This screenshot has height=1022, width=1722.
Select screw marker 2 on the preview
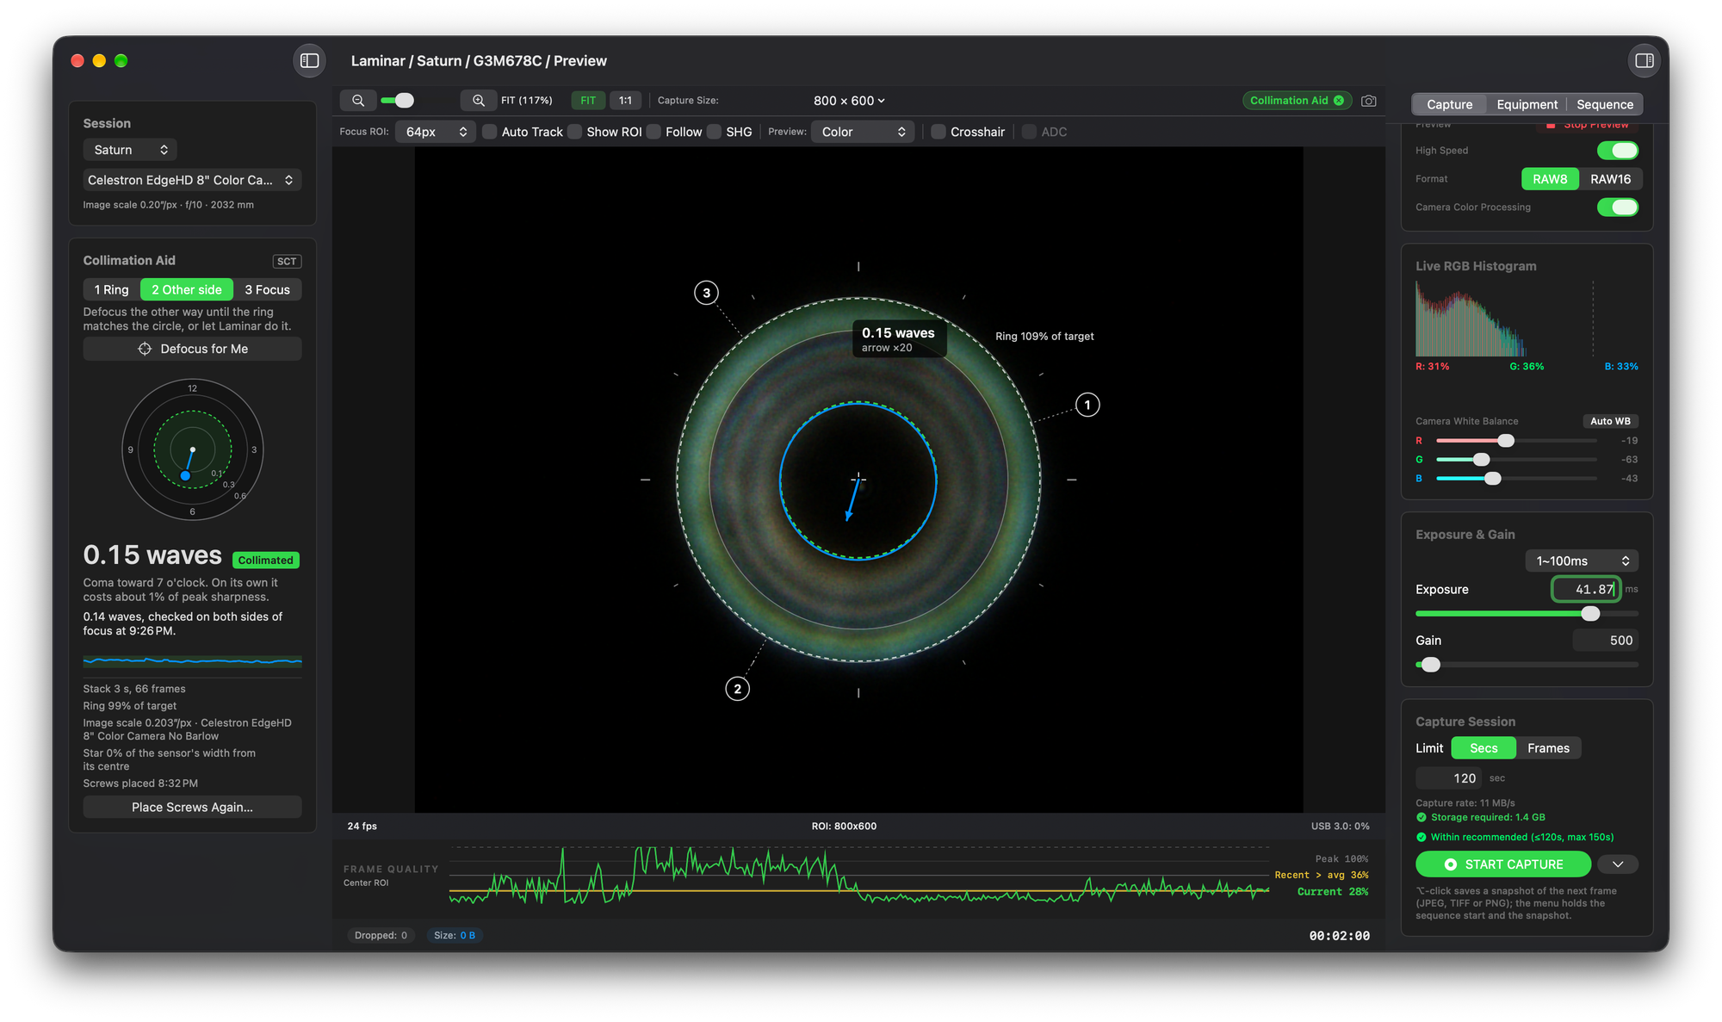[737, 689]
